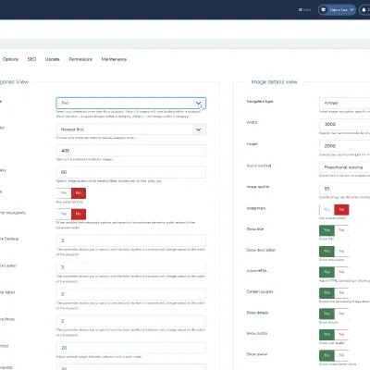Click the chevron of the Trio dropdown
The width and height of the screenshot is (370, 370).
(198, 103)
